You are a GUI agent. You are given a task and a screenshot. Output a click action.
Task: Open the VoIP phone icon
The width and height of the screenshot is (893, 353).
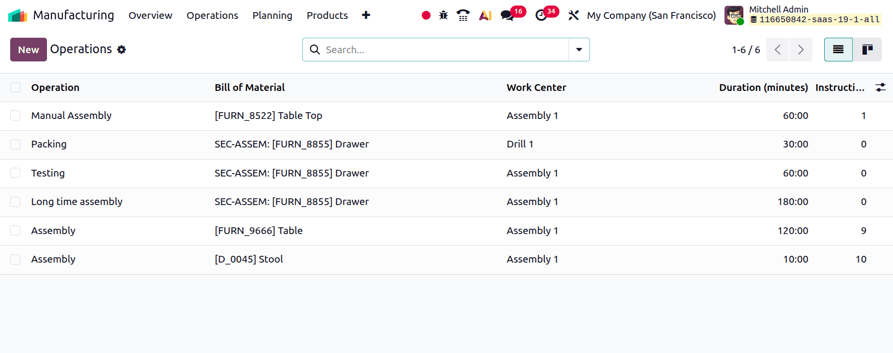point(463,15)
